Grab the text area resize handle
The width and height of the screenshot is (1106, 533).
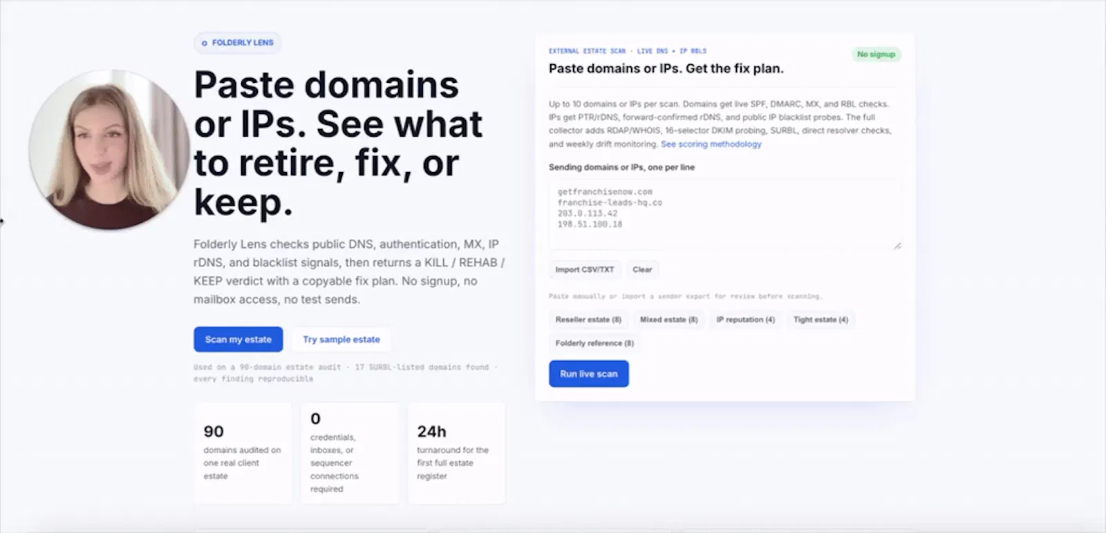pos(897,245)
